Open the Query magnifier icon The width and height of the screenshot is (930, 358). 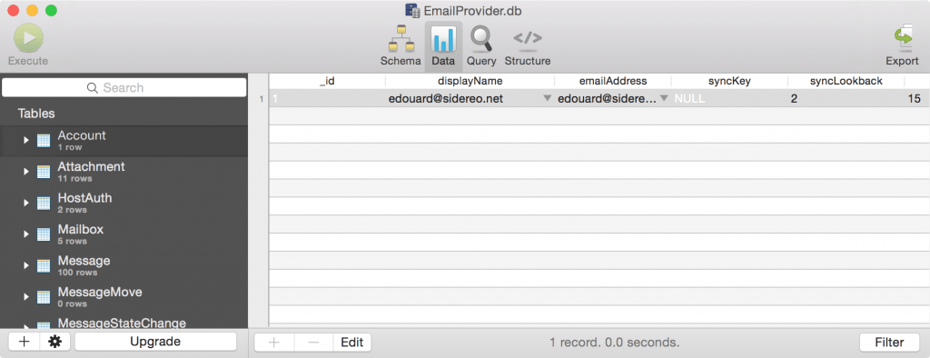481,38
